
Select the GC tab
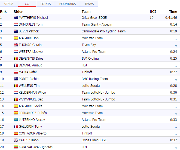[x=27, y=4]
